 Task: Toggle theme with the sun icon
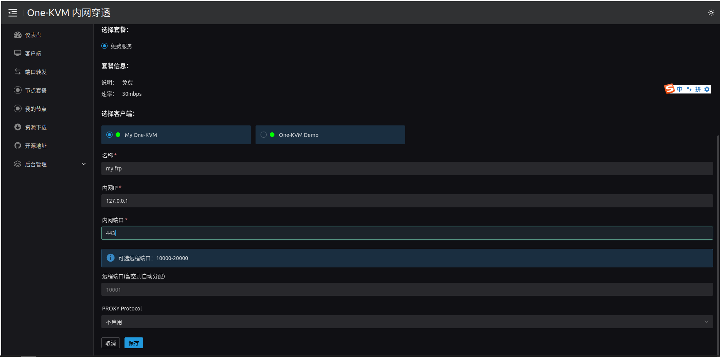coord(711,13)
